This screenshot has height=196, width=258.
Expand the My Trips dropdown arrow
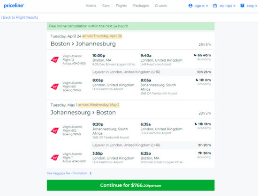click(x=234, y=6)
